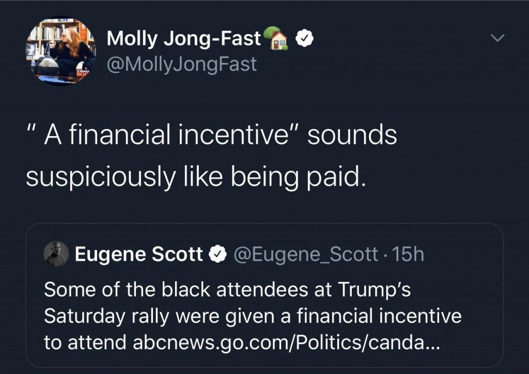Click Eugene Scott's verified checkmark badge
The width and height of the screenshot is (529, 374).
click(216, 254)
